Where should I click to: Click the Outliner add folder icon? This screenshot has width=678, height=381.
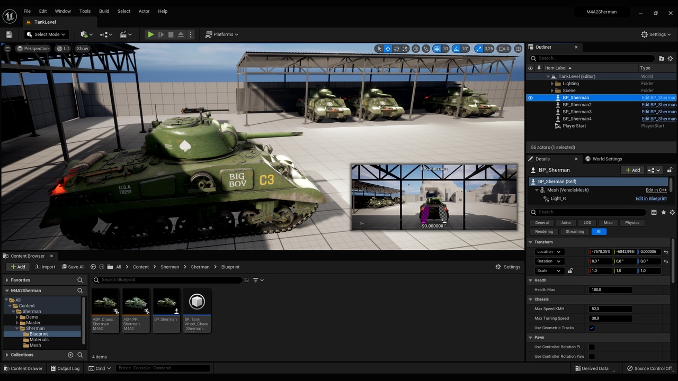pos(662,58)
